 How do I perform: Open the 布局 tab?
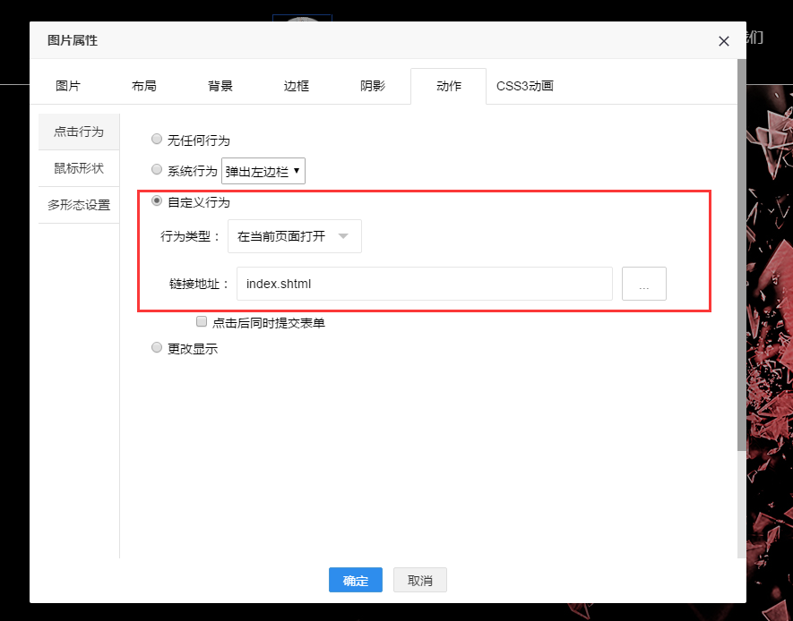pyautogui.click(x=144, y=86)
